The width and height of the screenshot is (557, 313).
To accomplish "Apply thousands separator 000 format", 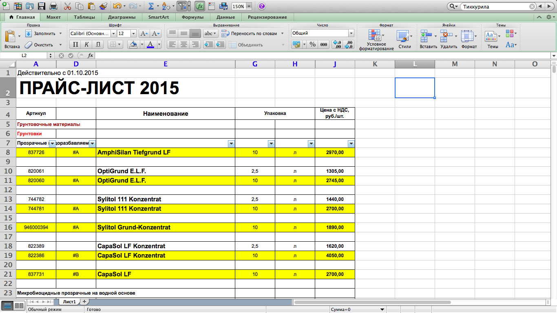I will [x=324, y=44].
